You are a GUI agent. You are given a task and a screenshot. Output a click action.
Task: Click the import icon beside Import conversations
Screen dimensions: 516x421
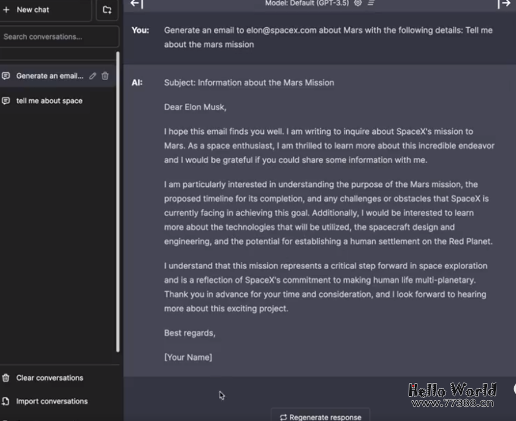tap(6, 401)
